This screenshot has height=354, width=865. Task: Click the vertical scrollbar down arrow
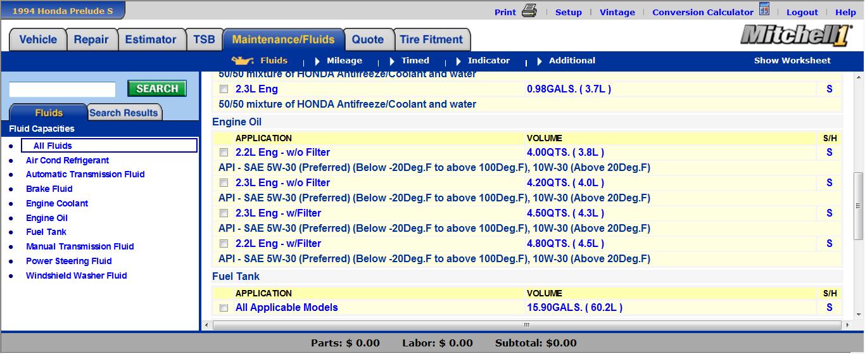[858, 316]
